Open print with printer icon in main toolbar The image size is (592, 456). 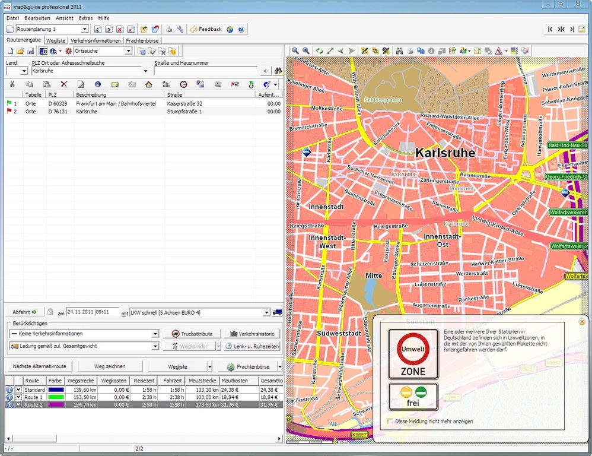coord(169,29)
